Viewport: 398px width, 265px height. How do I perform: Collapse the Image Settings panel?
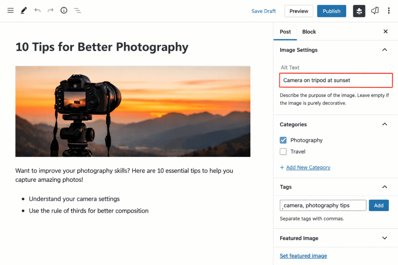pyautogui.click(x=384, y=50)
